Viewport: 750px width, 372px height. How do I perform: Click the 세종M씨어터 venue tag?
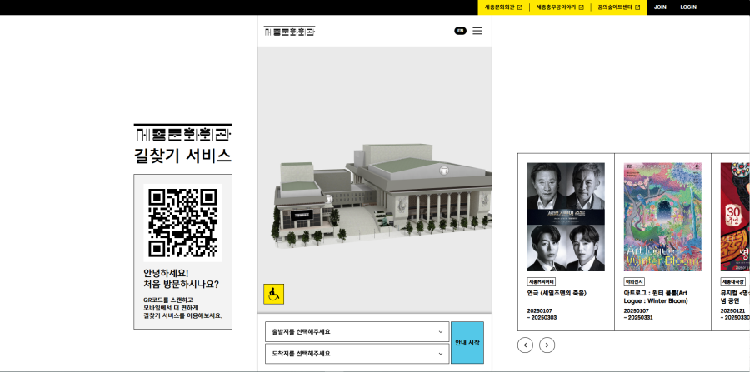tap(542, 282)
